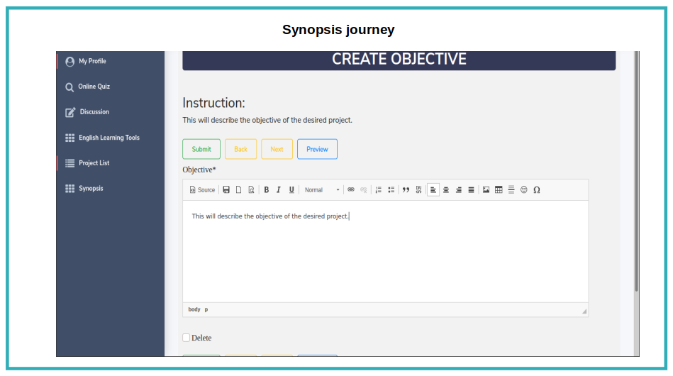Click the blue Preview button
673x376 pixels.
coord(317,149)
